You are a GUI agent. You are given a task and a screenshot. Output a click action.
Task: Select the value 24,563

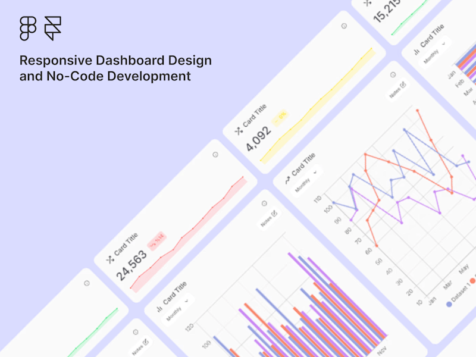[131, 265]
